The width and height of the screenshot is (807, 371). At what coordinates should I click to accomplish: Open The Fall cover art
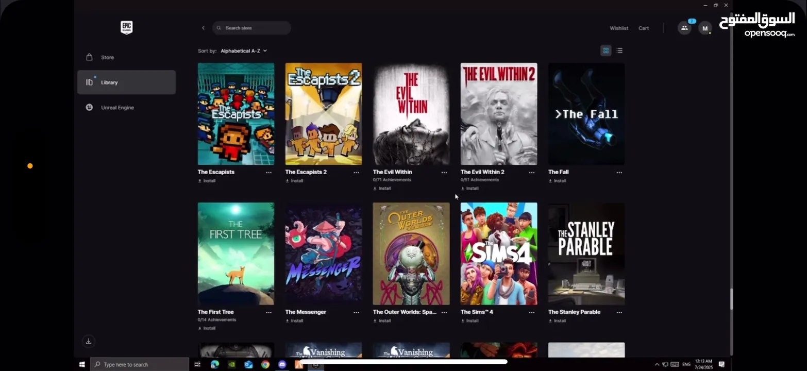tap(586, 114)
